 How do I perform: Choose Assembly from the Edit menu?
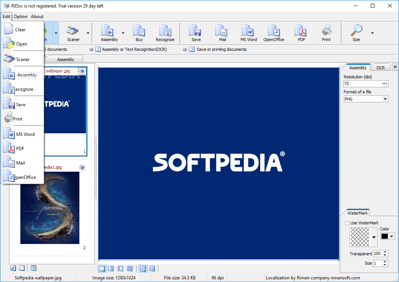click(x=22, y=75)
